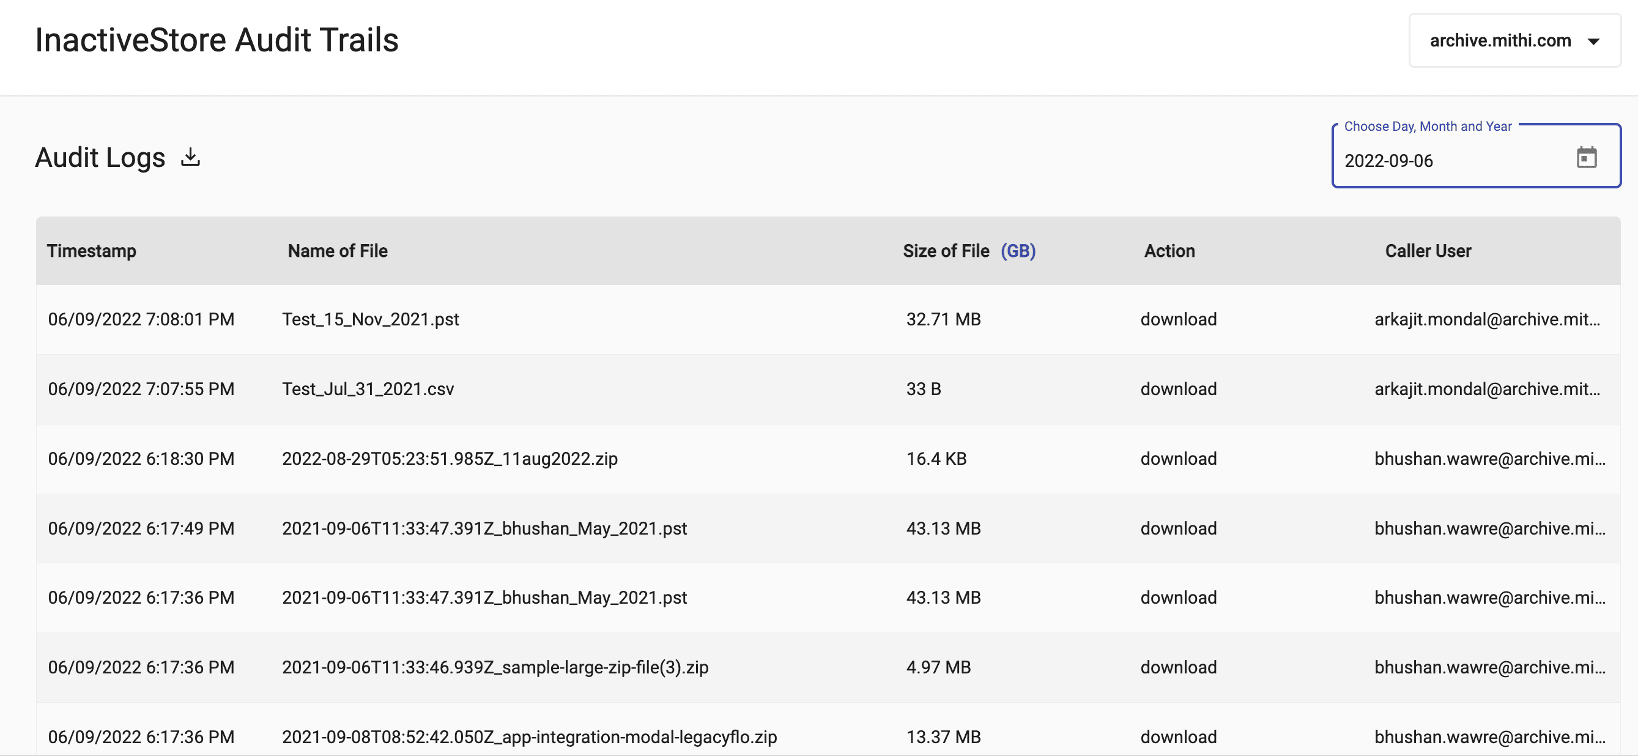Click the InactiveStore Audit Trails page title
Viewport: 1638px width, 756px height.
(216, 40)
